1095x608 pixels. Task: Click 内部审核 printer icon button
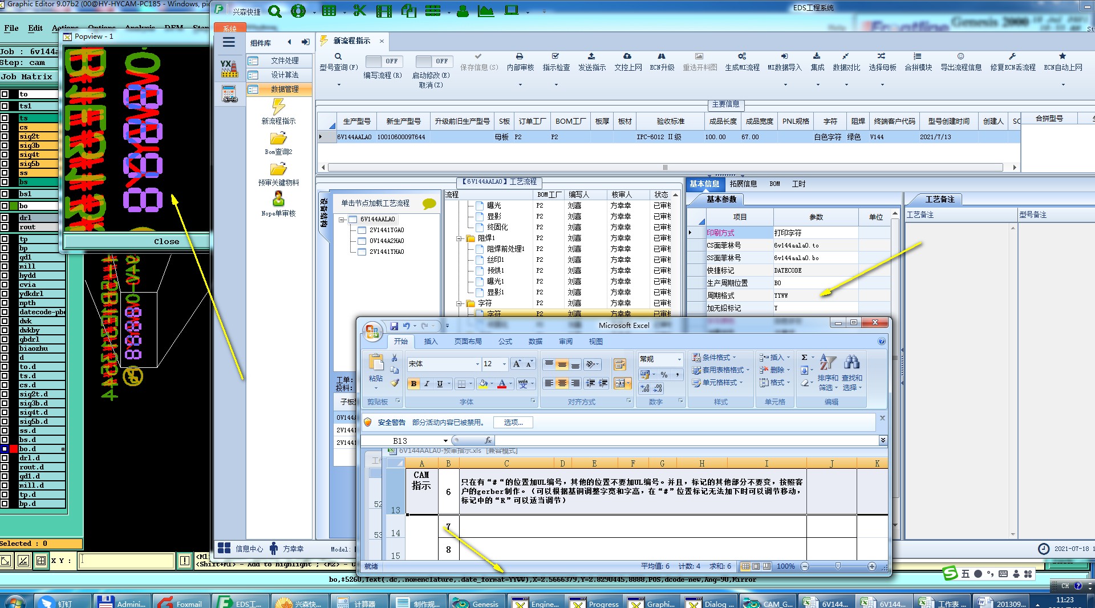click(x=520, y=62)
